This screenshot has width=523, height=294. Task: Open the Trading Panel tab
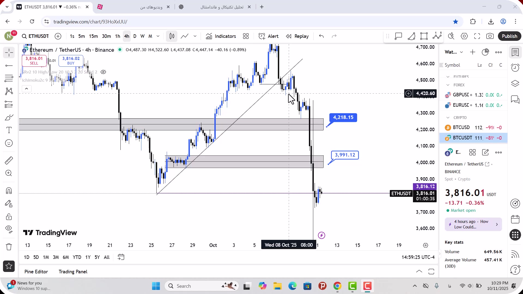point(73,272)
